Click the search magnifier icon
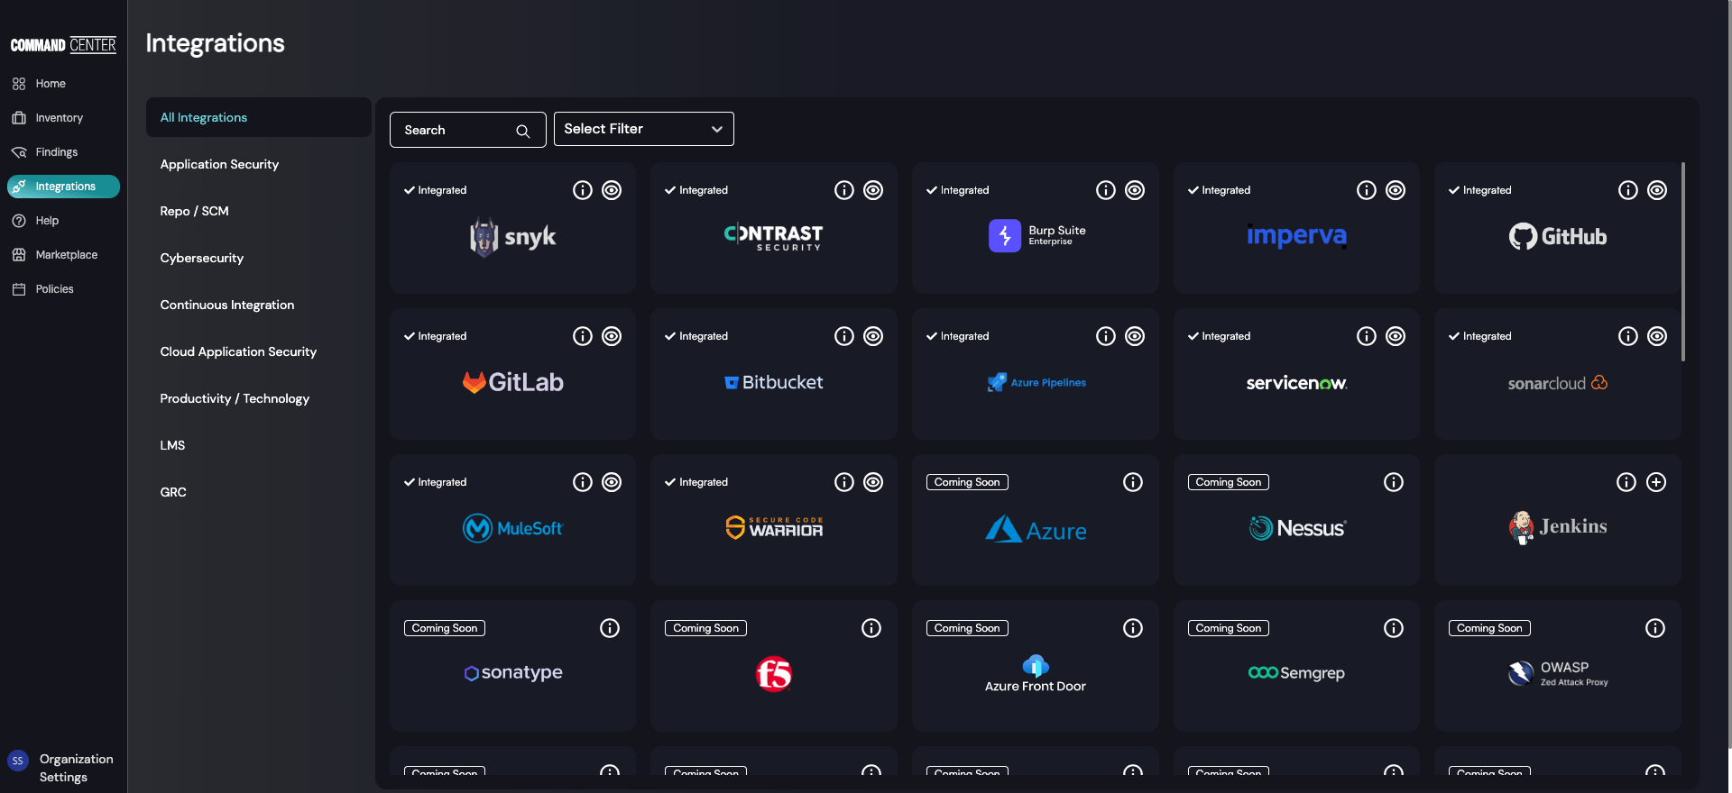Screen dimensions: 1732x793 click(523, 131)
